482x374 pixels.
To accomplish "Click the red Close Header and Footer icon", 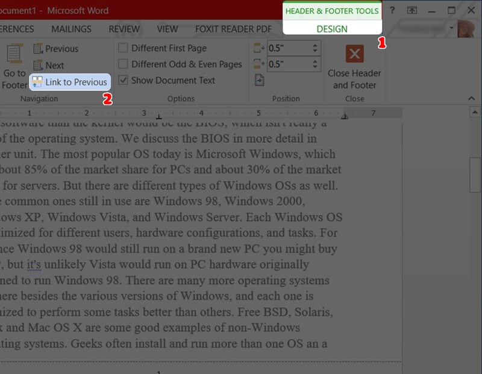I will coord(354,54).
